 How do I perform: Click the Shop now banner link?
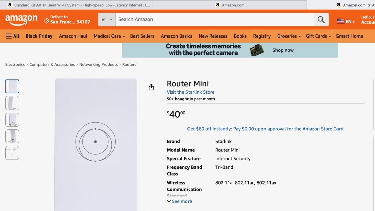[x=283, y=50]
